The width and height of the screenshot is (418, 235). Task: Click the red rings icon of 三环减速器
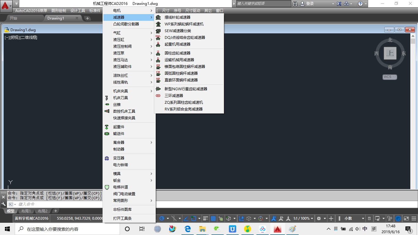tap(158, 96)
